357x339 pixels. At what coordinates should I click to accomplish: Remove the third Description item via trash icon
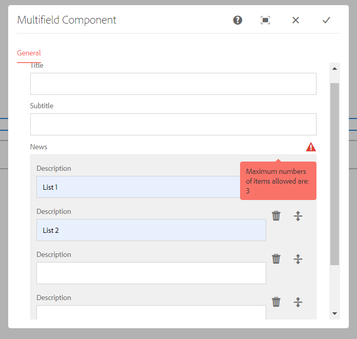(276, 258)
